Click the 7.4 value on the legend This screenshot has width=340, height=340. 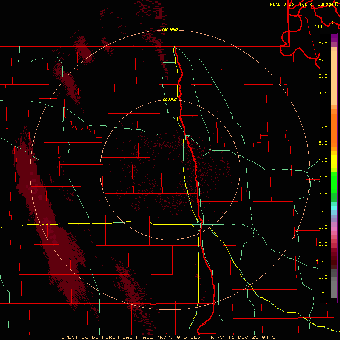(x=323, y=93)
